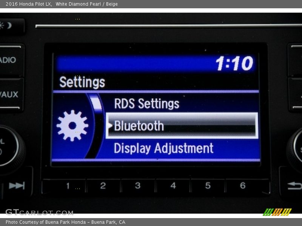Open RDS Settings
The height and width of the screenshot is (226, 302).
click(146, 104)
